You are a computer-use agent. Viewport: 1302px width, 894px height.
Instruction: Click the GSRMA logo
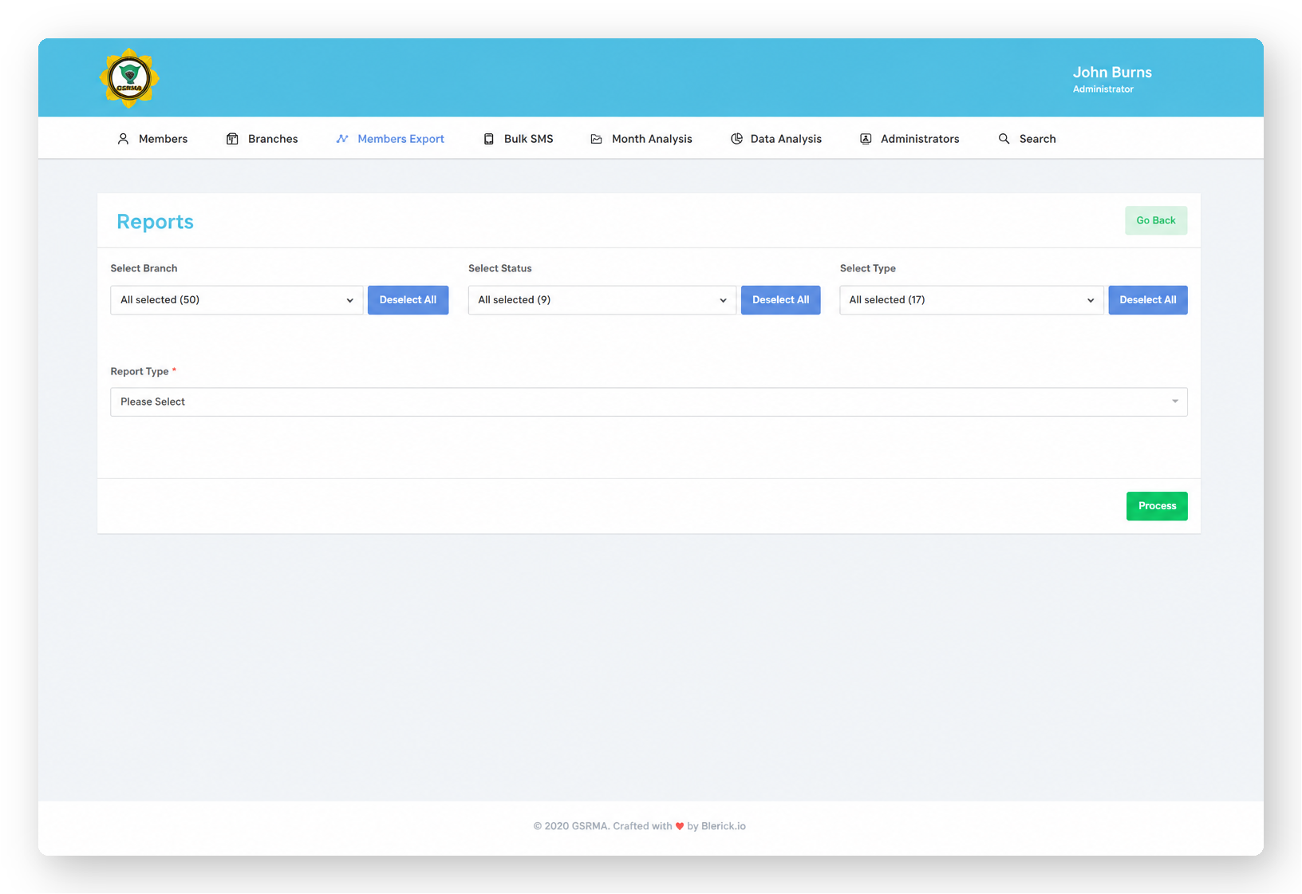[129, 78]
